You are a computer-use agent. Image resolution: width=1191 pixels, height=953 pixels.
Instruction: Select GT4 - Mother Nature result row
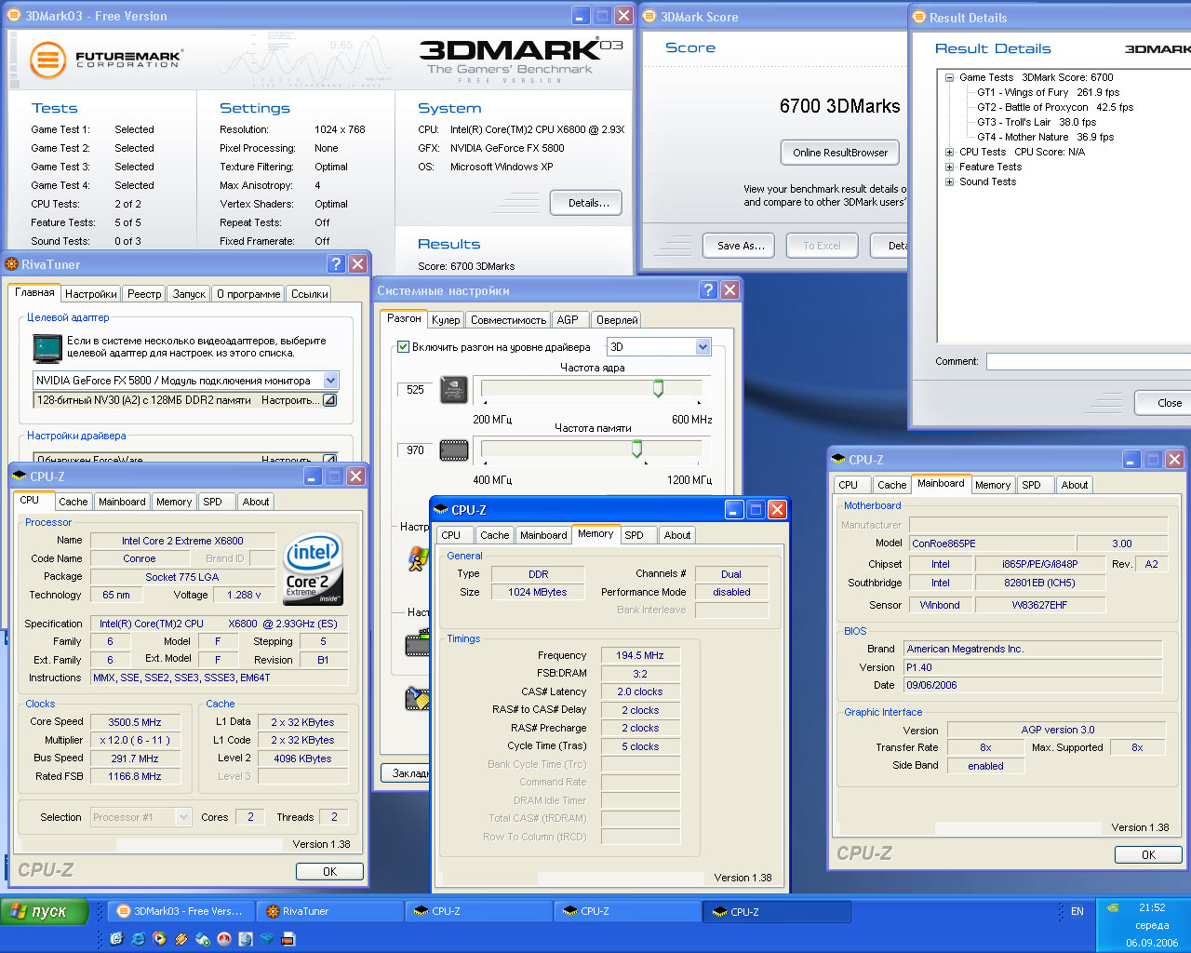tap(1045, 138)
